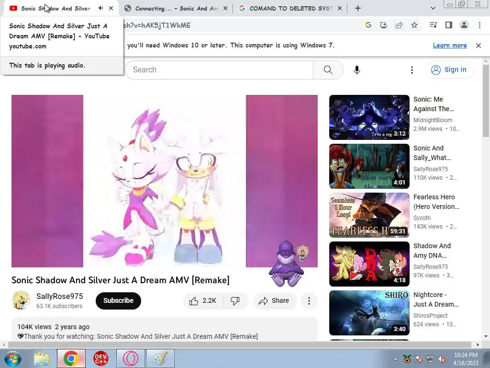Image resolution: width=490 pixels, height=368 pixels.
Task: Open the Fearless Hero 59:31 thumbnail
Action: click(x=369, y=215)
